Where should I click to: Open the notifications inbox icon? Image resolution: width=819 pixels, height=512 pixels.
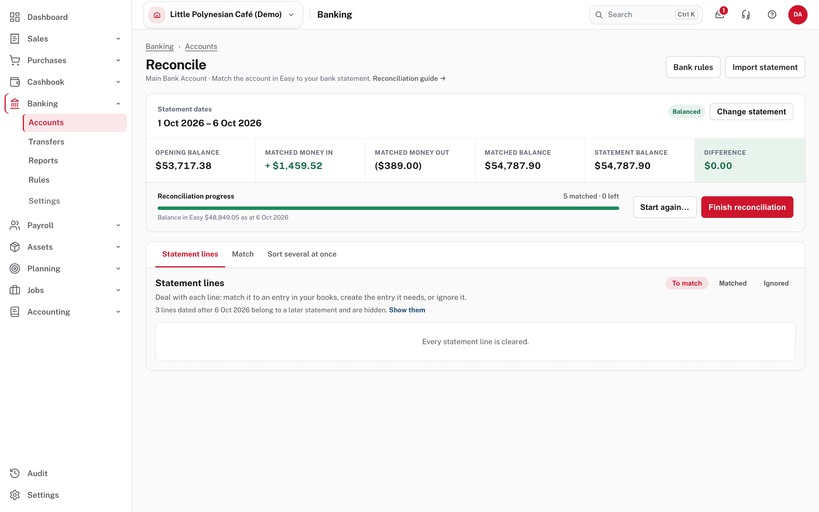(720, 15)
